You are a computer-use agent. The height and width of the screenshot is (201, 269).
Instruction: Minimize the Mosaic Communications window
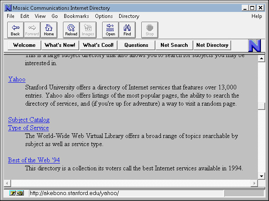[x=245, y=8]
